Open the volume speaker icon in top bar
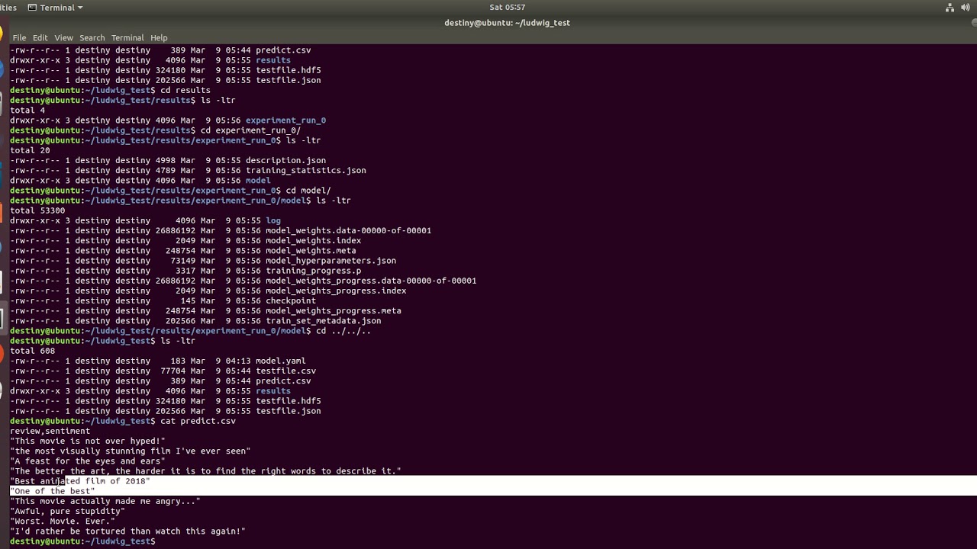 pos(966,8)
